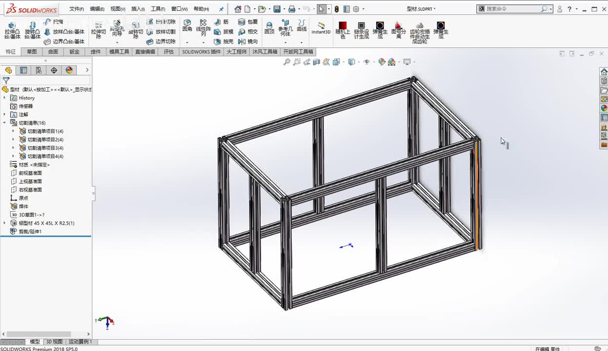Screen dimensions: 608x351
Task: Open the 参考几何体 reference geometry tool
Action: coord(285,28)
